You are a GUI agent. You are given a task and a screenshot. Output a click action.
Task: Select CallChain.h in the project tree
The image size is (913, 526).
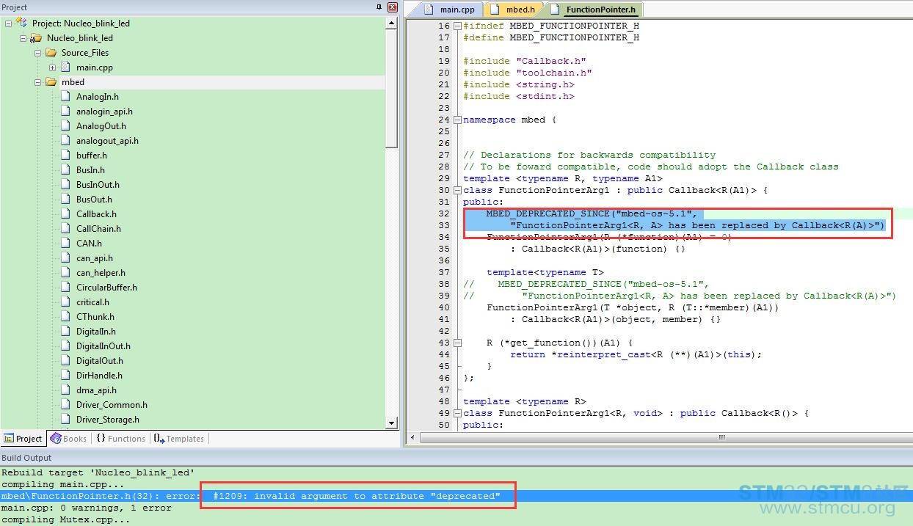point(98,229)
